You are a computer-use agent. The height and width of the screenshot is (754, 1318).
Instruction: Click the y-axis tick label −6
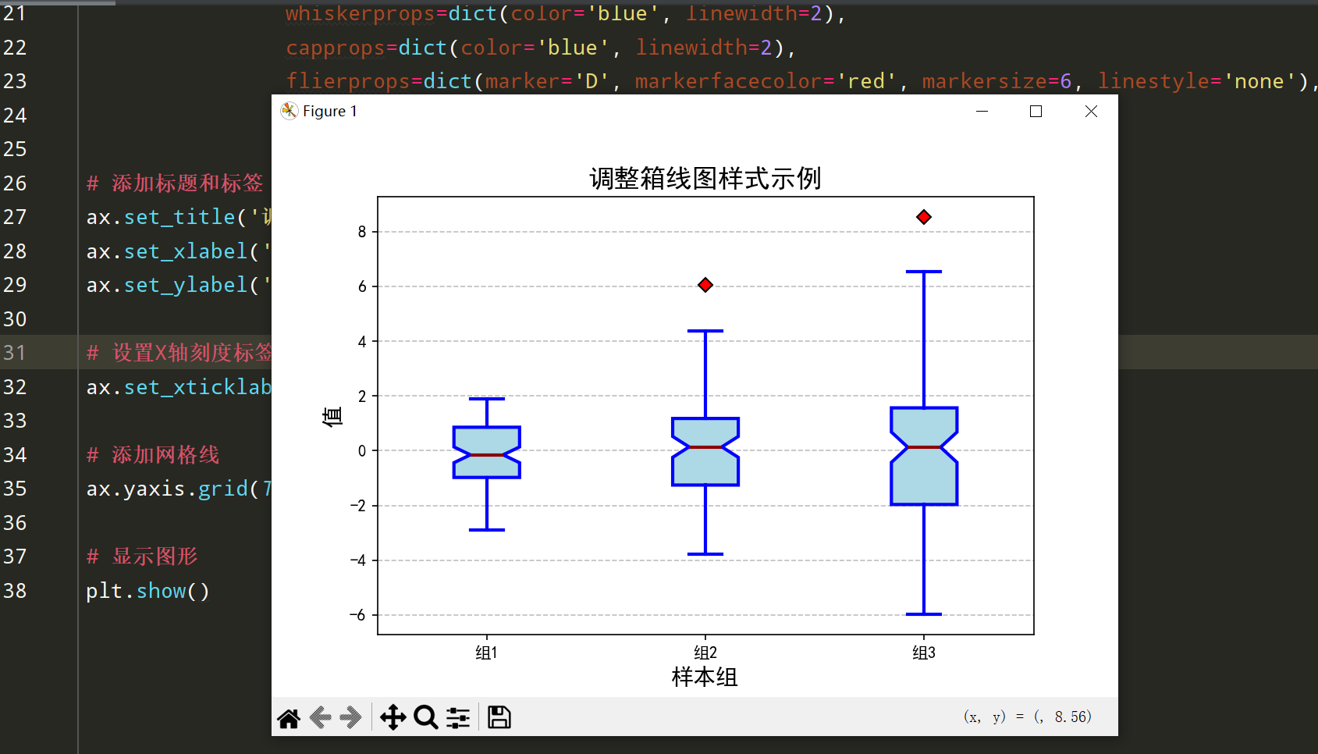coord(357,615)
